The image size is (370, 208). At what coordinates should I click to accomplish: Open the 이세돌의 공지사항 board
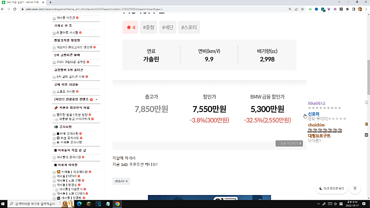coord(68,157)
